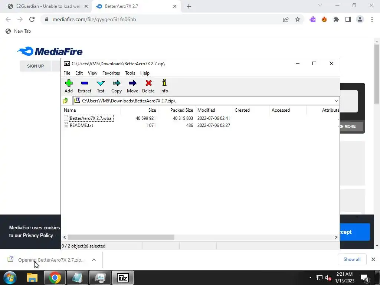Click the SIGN UP button on MediaFire

(35, 66)
